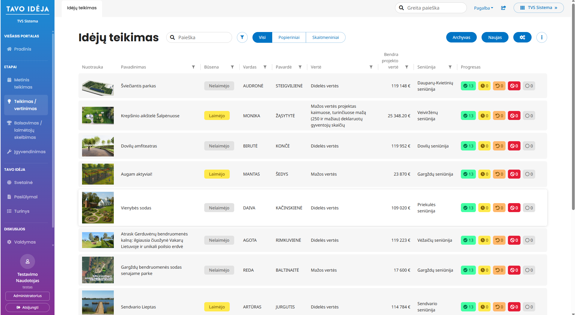The width and height of the screenshot is (575, 315).
Task: Open the gears settings button
Action: [522, 37]
